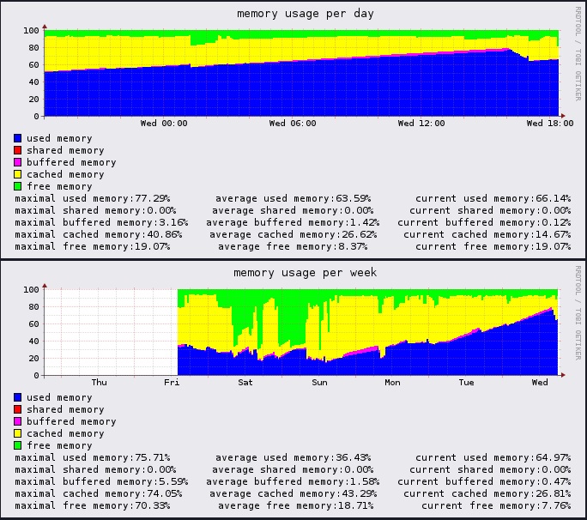Click 'maximal free memory:70.33%' value
587x520 pixels.
[x=93, y=505]
